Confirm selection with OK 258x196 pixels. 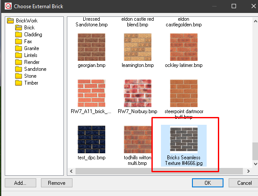(208, 183)
